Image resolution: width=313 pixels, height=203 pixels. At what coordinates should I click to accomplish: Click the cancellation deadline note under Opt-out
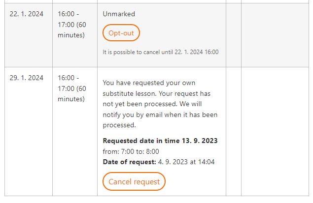pyautogui.click(x=161, y=52)
